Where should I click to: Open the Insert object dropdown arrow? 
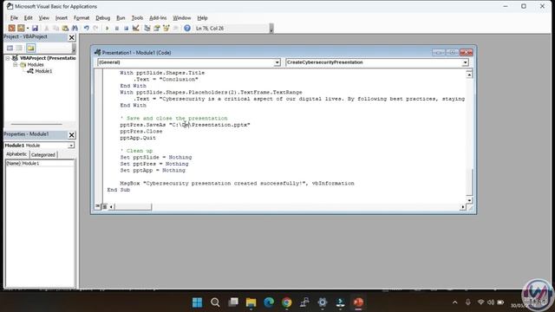tap(28, 28)
